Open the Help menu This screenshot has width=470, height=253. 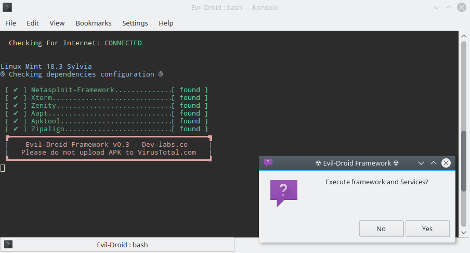tap(166, 23)
